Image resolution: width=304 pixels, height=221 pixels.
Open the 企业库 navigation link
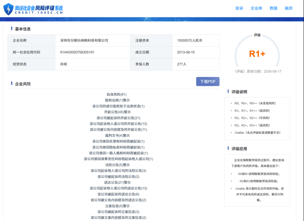point(256,8)
